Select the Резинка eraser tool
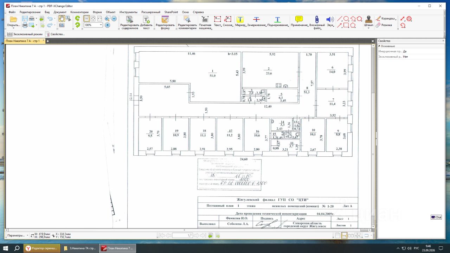 click(x=384, y=25)
